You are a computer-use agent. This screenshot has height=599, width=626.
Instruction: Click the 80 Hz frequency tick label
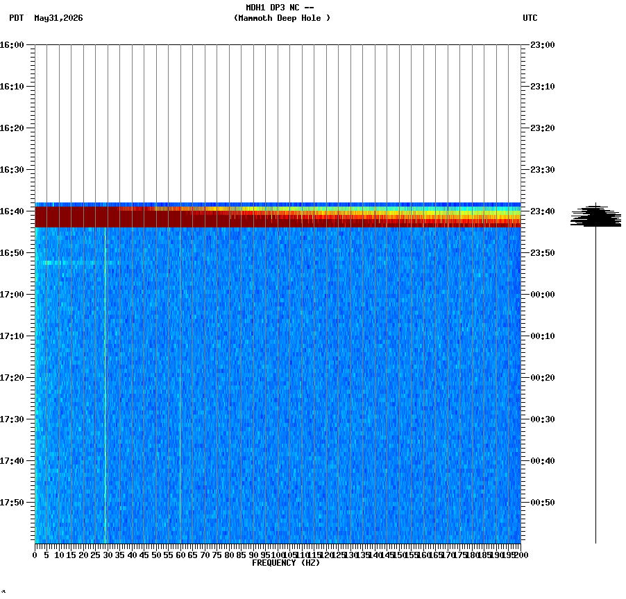tap(229, 555)
